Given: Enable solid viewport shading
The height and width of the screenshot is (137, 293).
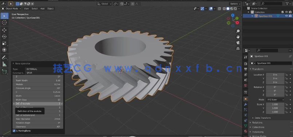Looking at the screenshot, I should [228, 9].
